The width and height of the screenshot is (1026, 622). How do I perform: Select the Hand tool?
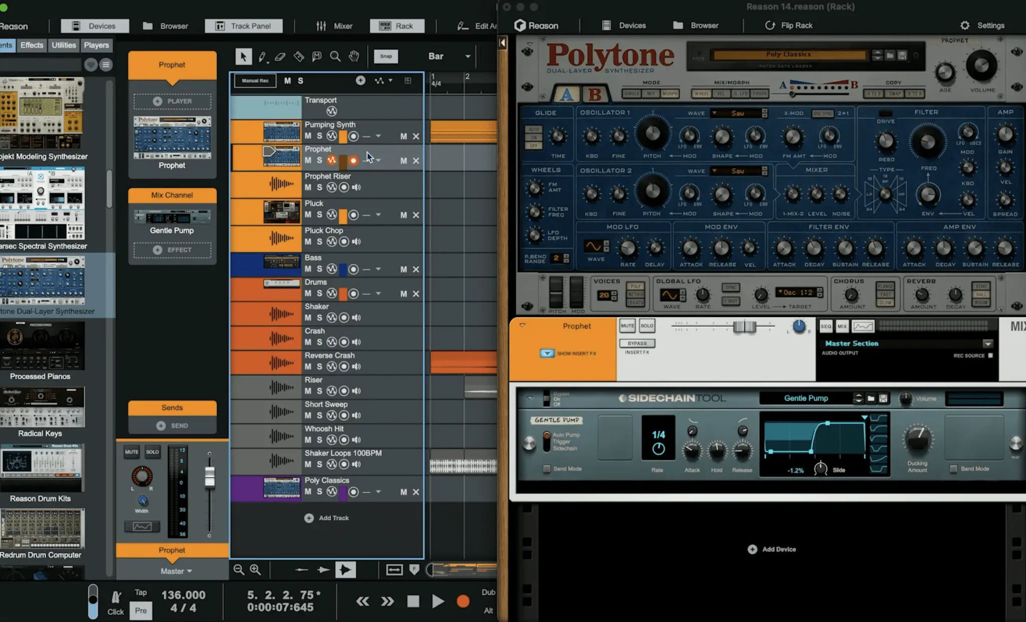[354, 57]
